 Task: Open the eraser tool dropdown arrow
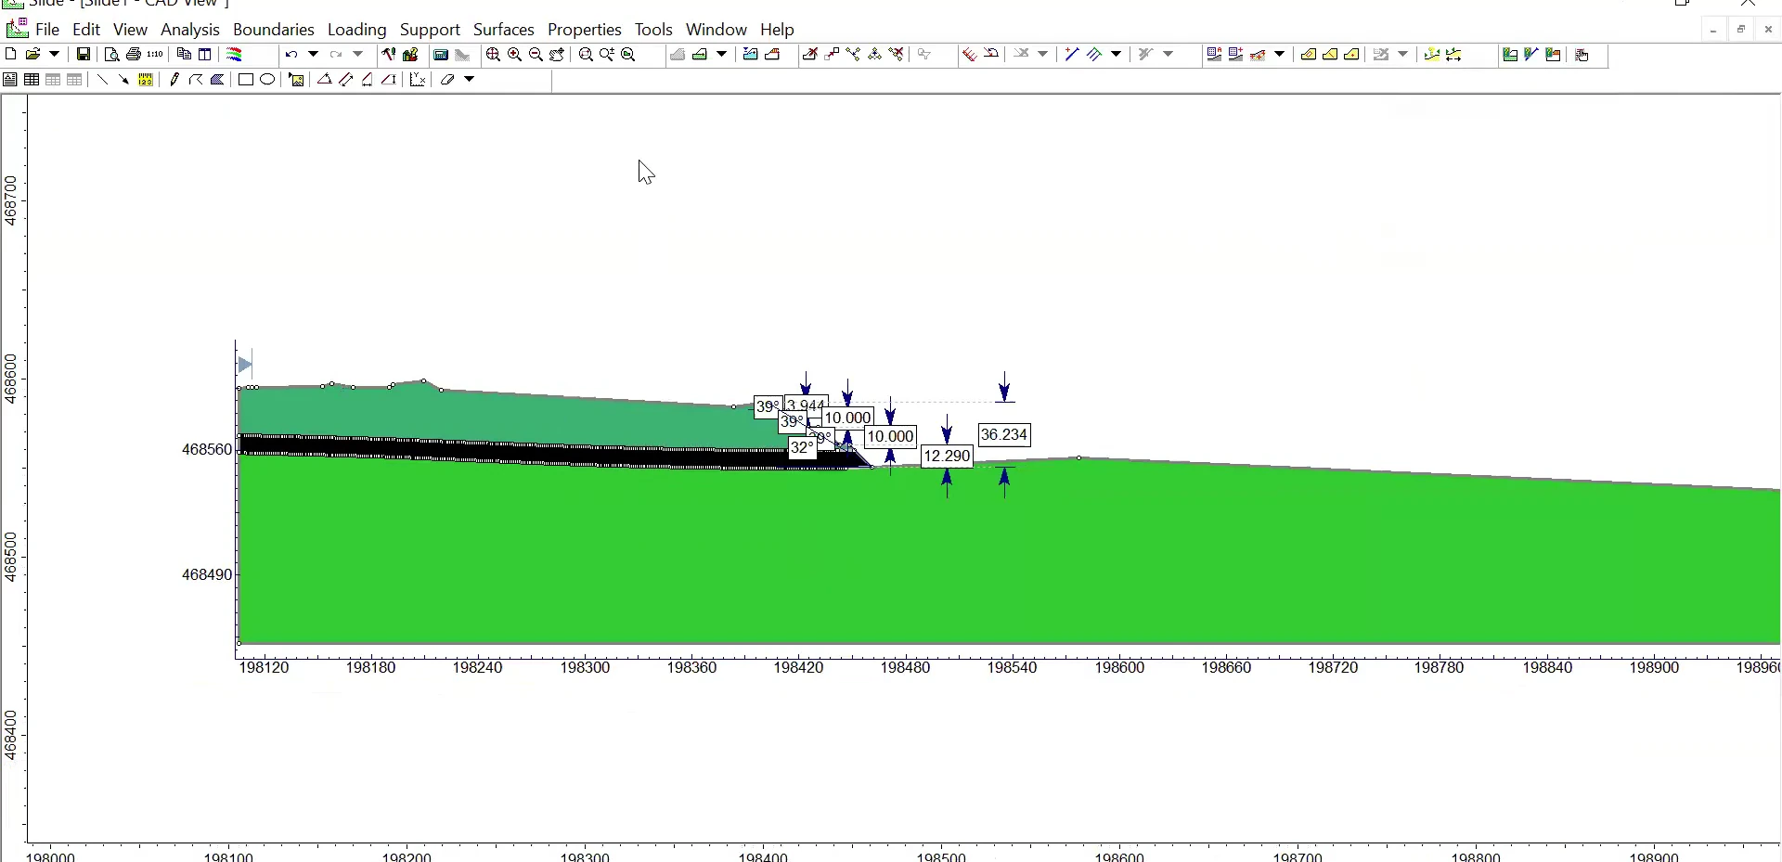point(470,79)
